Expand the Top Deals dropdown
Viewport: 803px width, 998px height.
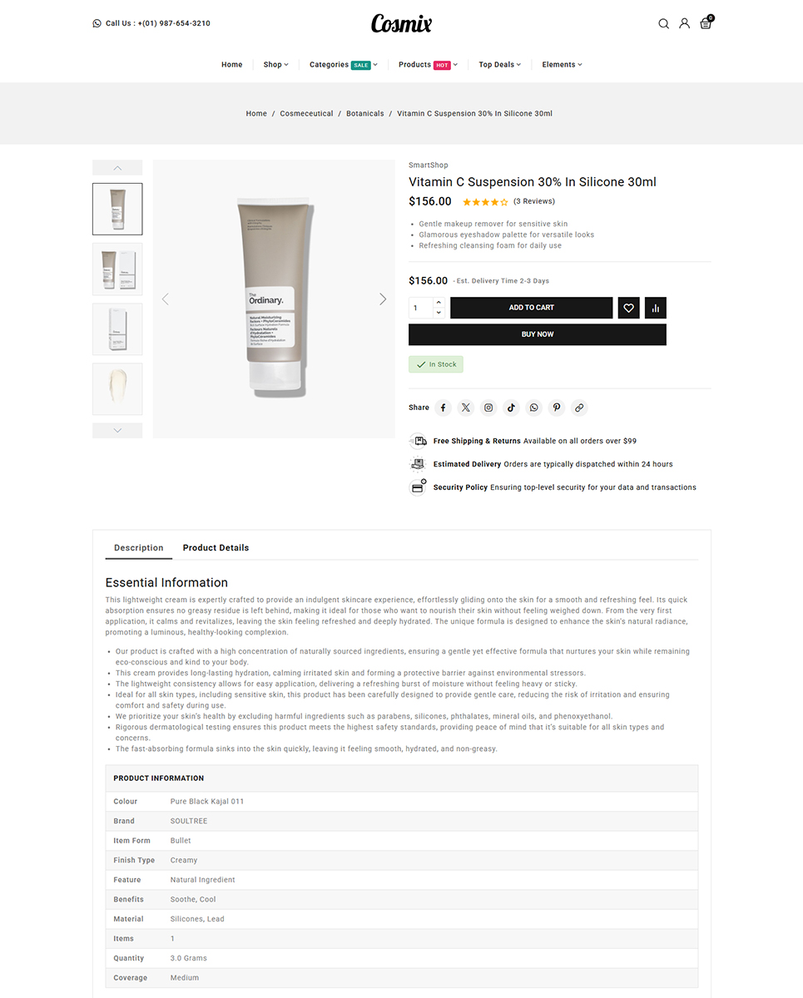click(x=499, y=64)
